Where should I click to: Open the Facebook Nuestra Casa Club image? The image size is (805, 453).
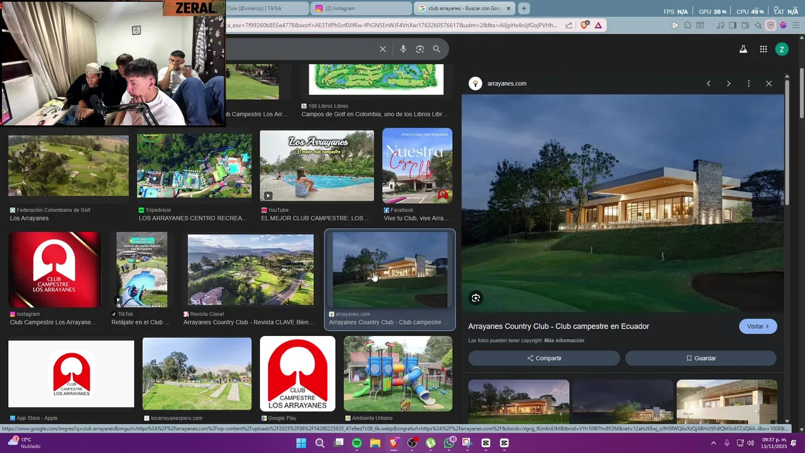point(418,165)
